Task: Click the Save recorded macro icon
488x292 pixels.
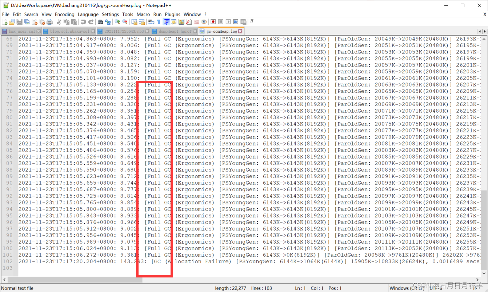Action: coord(243,22)
